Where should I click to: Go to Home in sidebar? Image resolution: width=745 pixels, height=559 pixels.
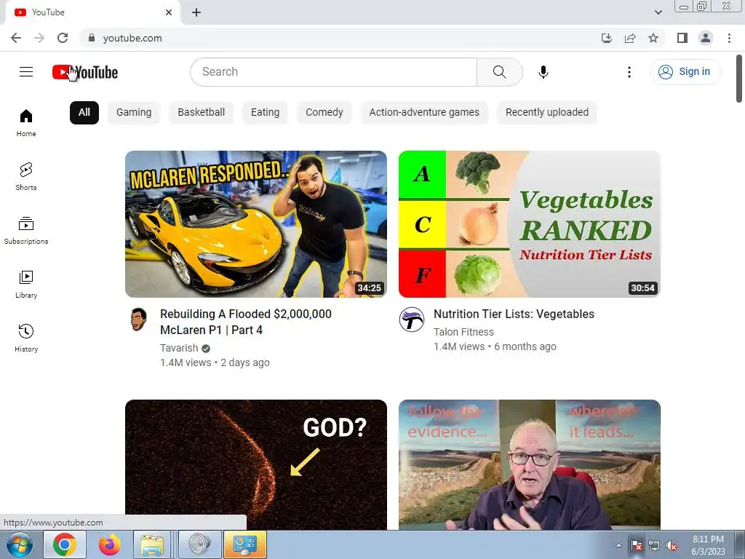(26, 122)
